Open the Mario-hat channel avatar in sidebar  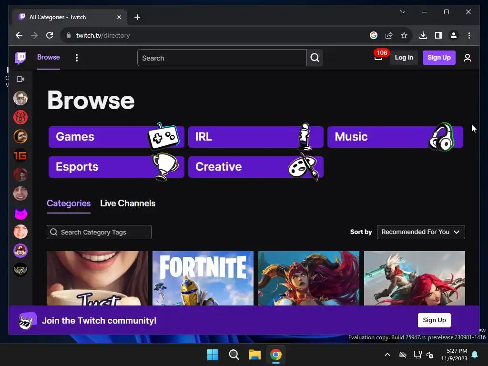20,251
